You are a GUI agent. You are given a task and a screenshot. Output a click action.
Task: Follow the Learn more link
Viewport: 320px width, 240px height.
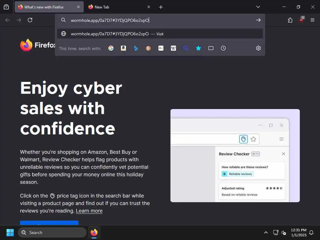pyautogui.click(x=89, y=211)
